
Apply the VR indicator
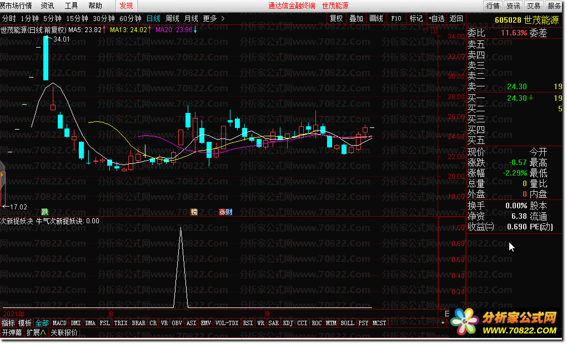click(164, 323)
